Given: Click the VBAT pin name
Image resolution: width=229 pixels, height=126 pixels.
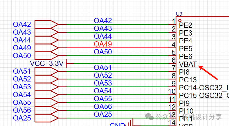Looking at the screenshot, I should click(188, 64).
